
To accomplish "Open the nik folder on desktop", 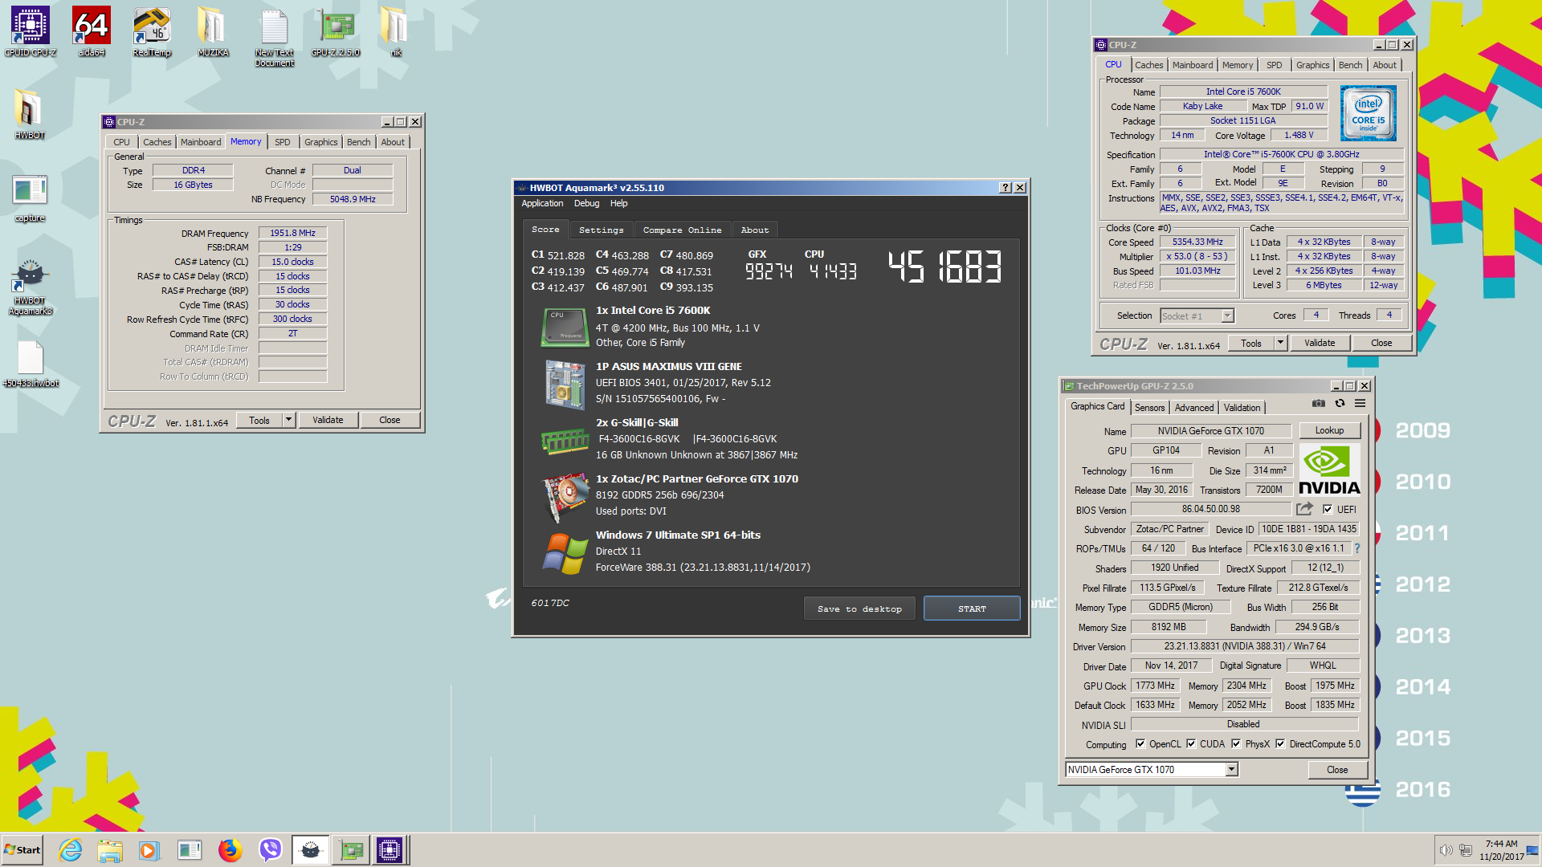I will pyautogui.click(x=395, y=32).
